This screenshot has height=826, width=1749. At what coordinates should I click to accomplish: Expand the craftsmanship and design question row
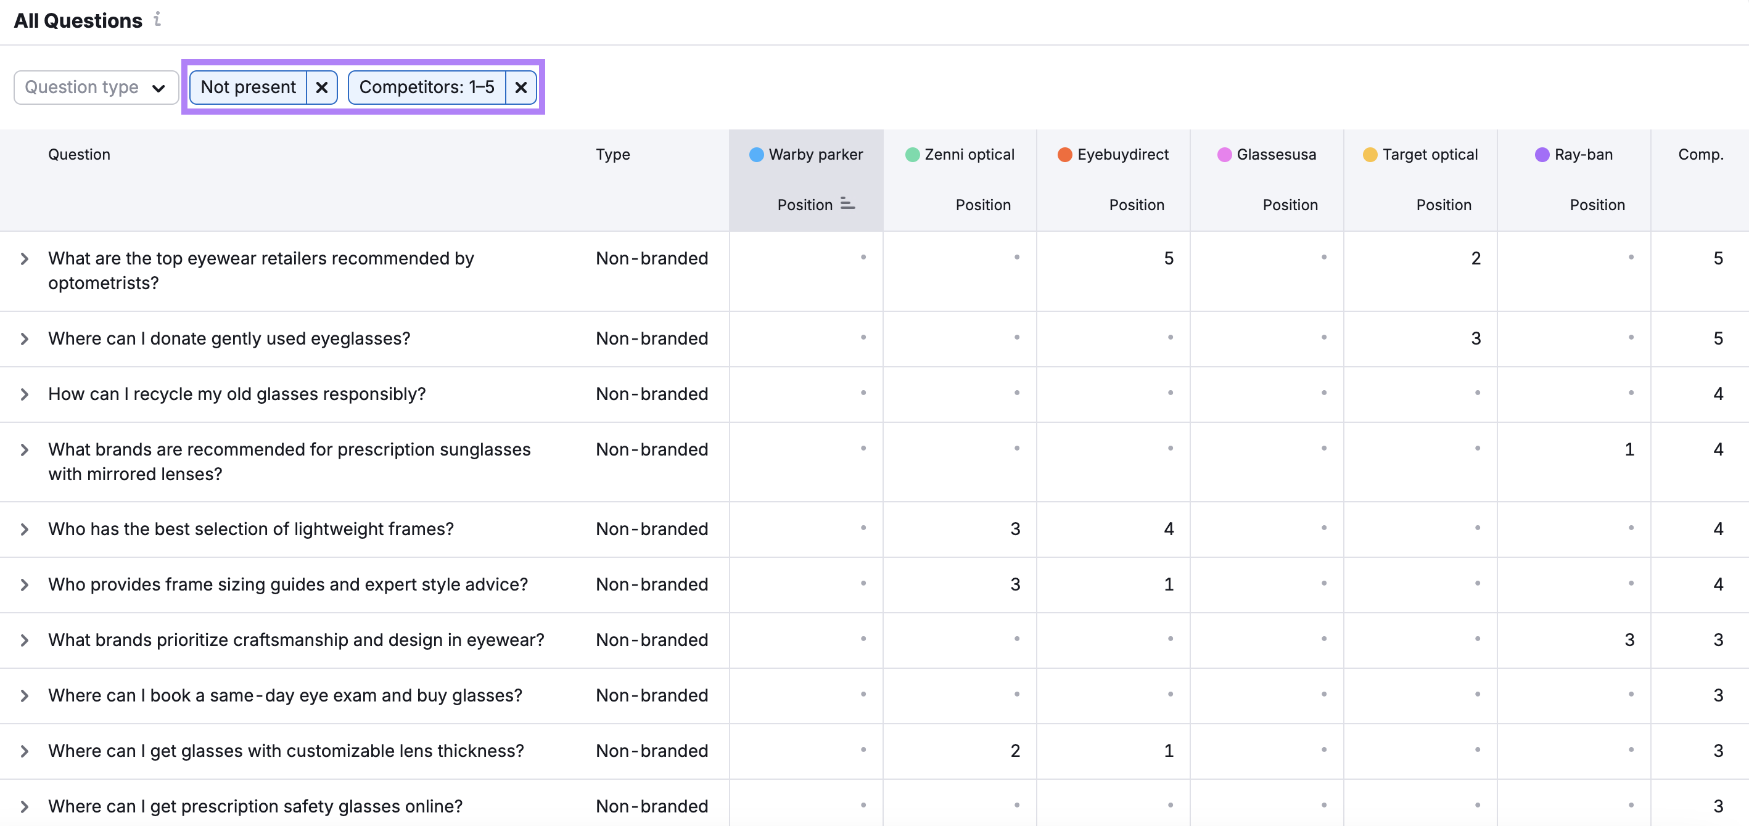pos(25,640)
